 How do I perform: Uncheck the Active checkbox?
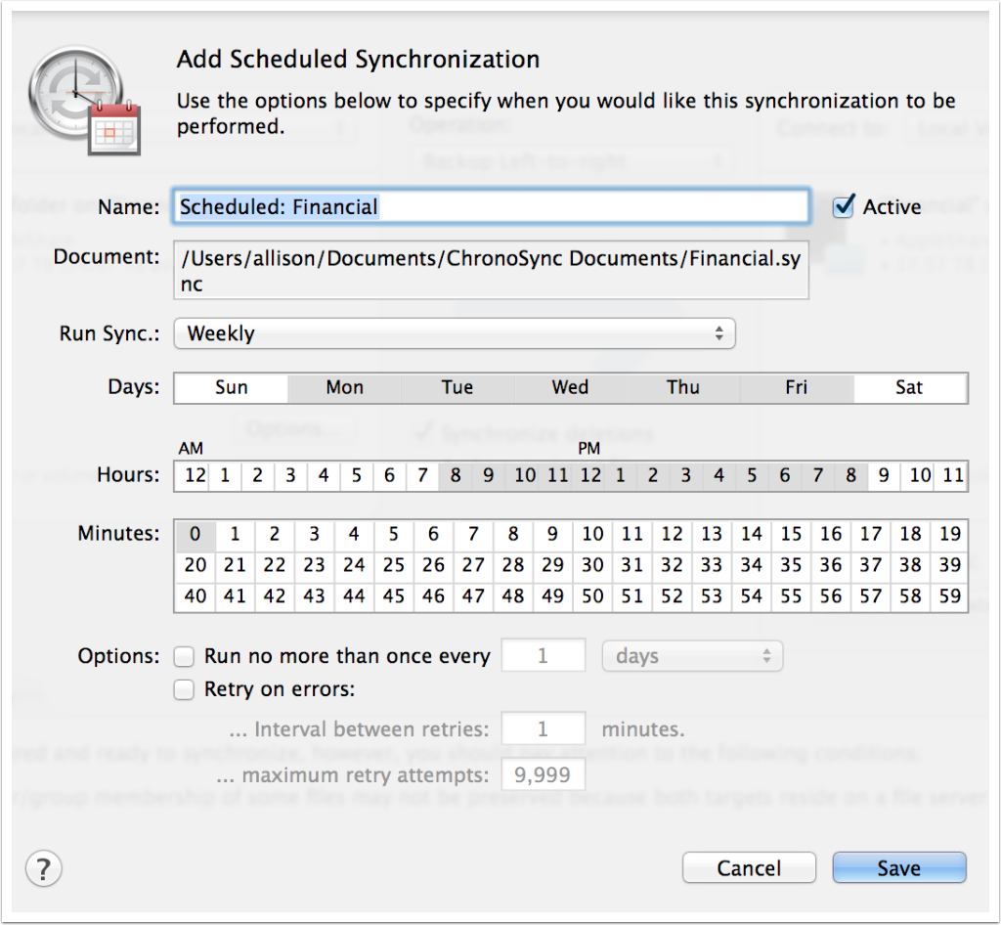point(843,206)
